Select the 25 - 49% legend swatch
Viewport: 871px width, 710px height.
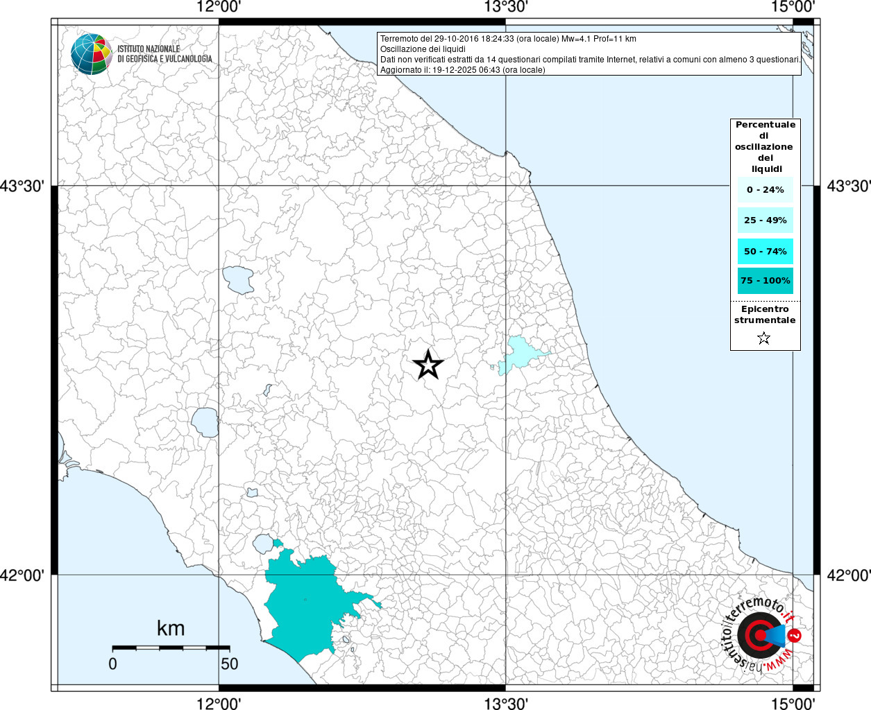coord(765,220)
